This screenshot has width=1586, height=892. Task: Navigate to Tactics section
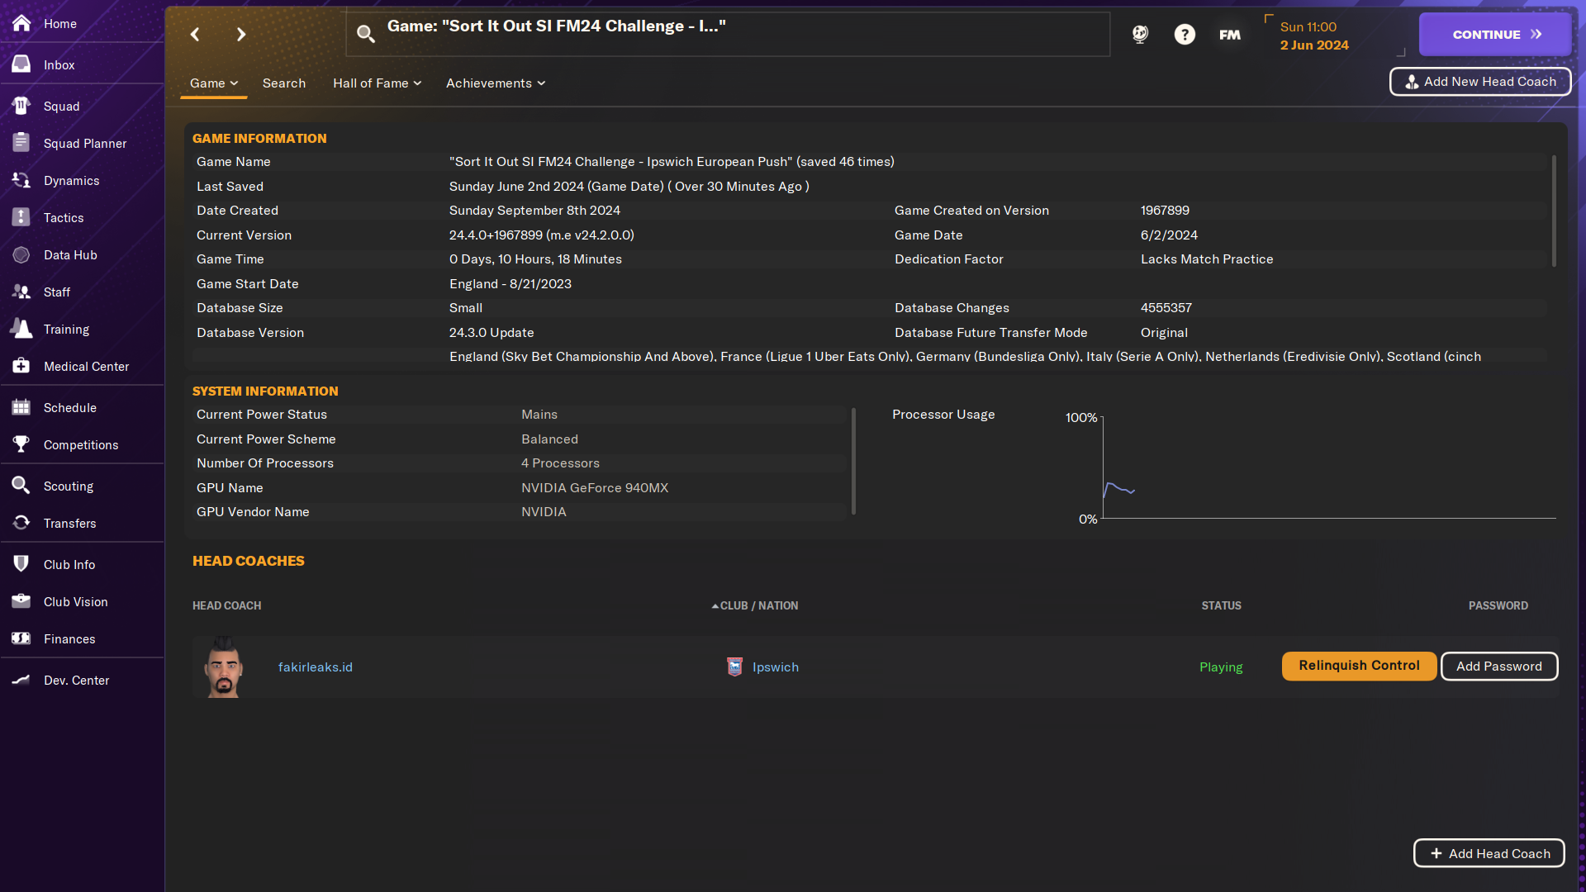tap(62, 216)
